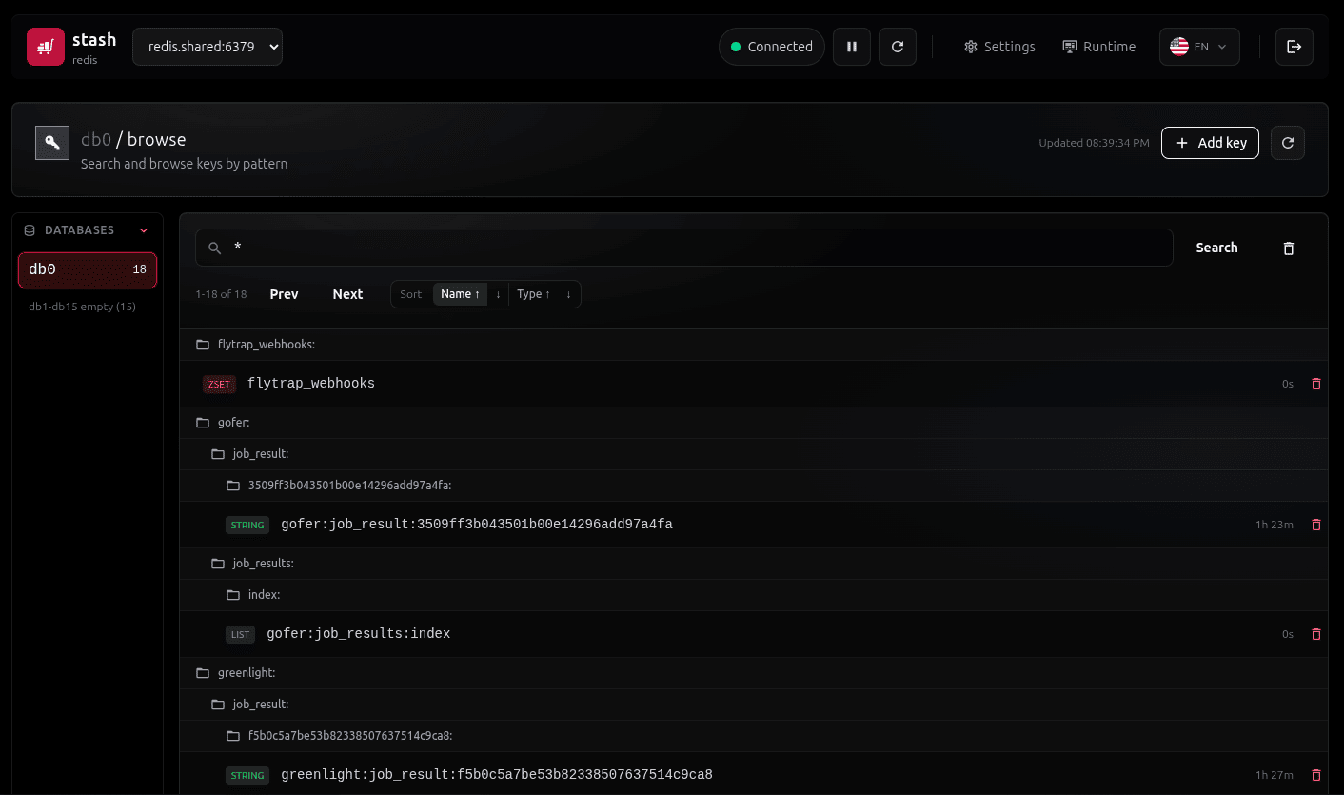Click the Runtime monitor icon
Viewport: 1344px width, 795px height.
(x=1070, y=47)
